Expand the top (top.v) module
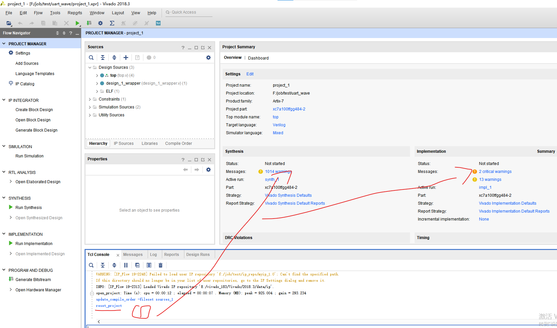This screenshot has width=557, height=328. pos(97,75)
